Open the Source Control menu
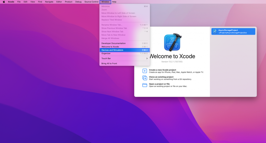Image resolution: width=266 pixels, height=143 pixels. pos(91,2)
